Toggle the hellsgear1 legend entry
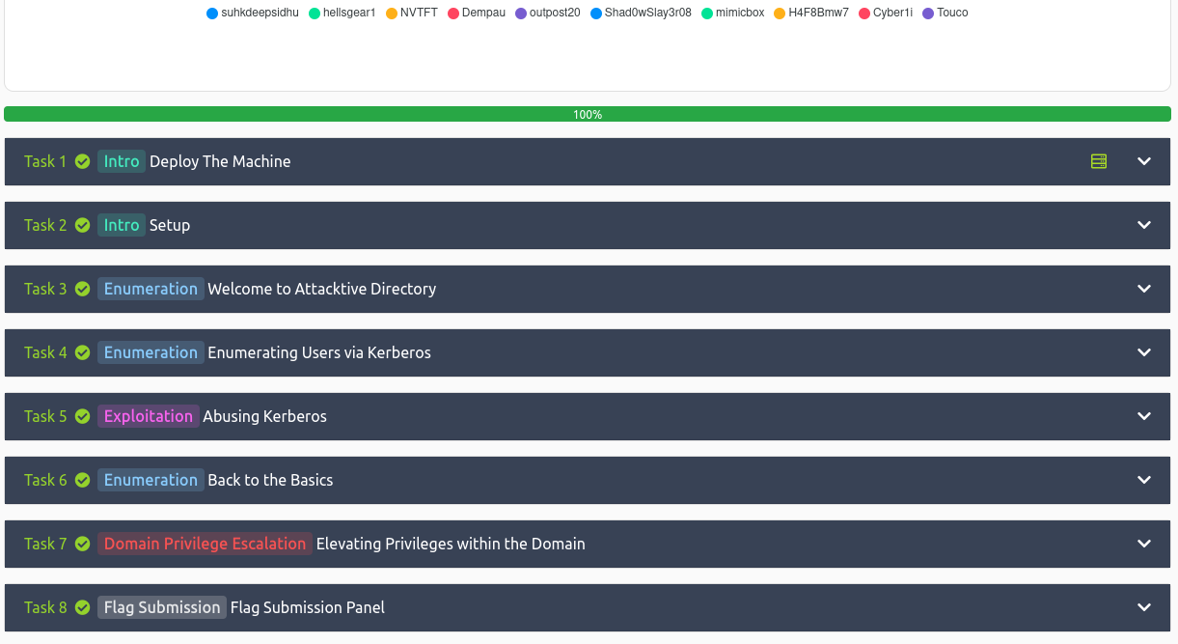Screen dimensions: 1178x644 pyautogui.click(x=342, y=13)
